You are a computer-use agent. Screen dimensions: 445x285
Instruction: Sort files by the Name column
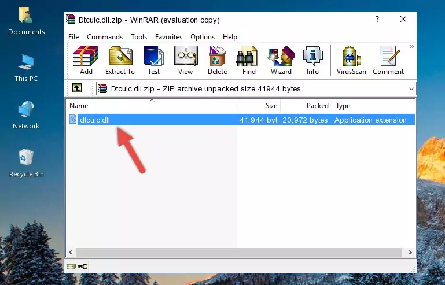(x=152, y=105)
